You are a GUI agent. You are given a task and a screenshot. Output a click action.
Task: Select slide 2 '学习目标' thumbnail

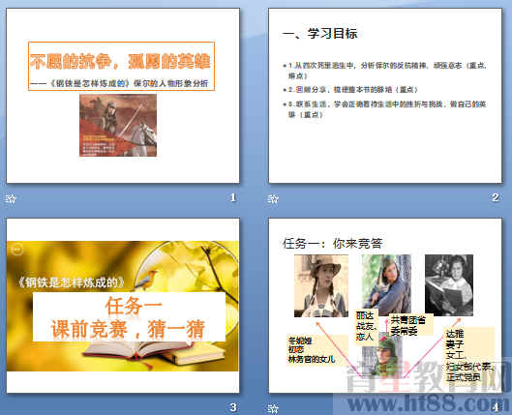point(385,96)
